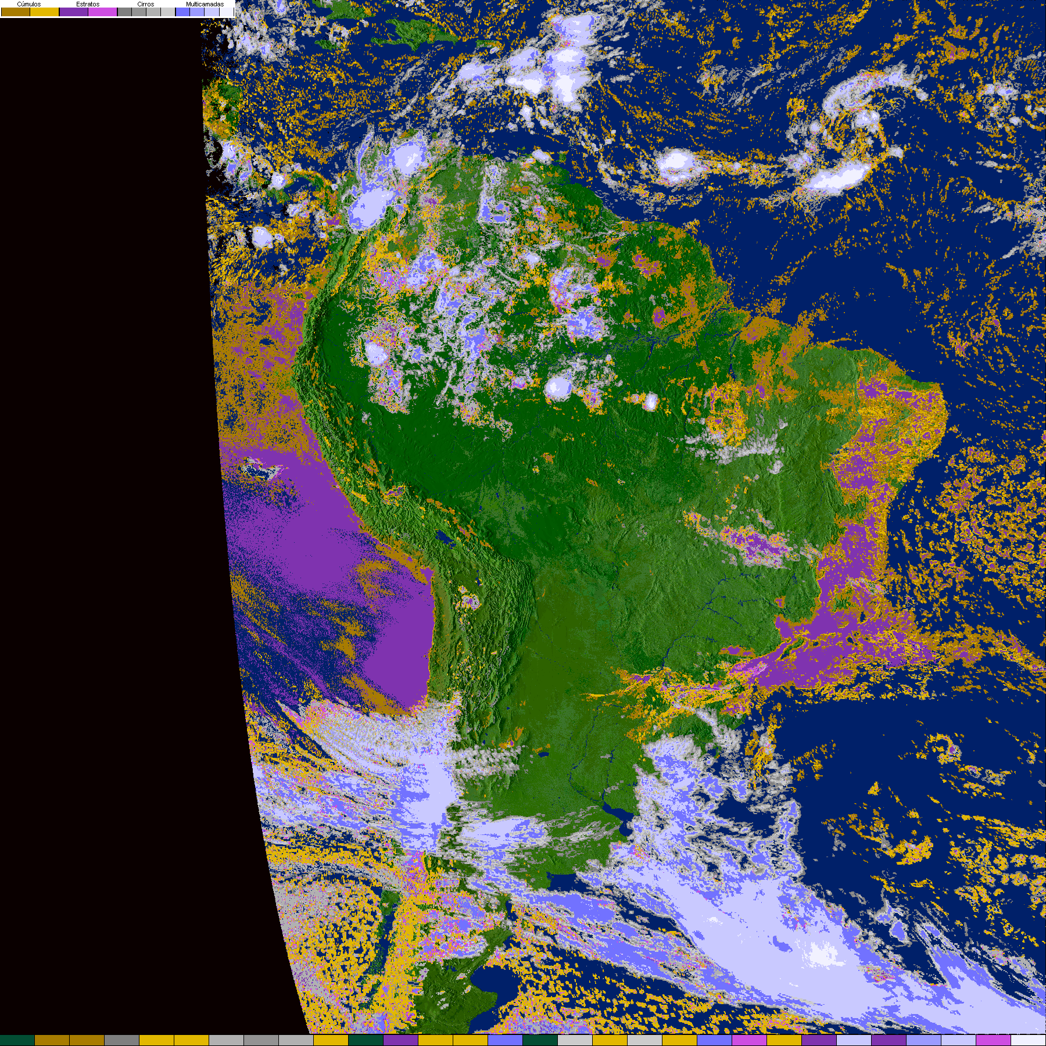The width and height of the screenshot is (1046, 1046).
Task: Click the Estratos legend label
Action: [88, 4]
